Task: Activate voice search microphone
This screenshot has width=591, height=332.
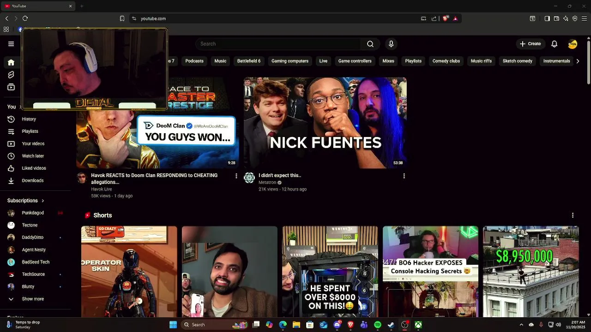Action: pos(391,44)
